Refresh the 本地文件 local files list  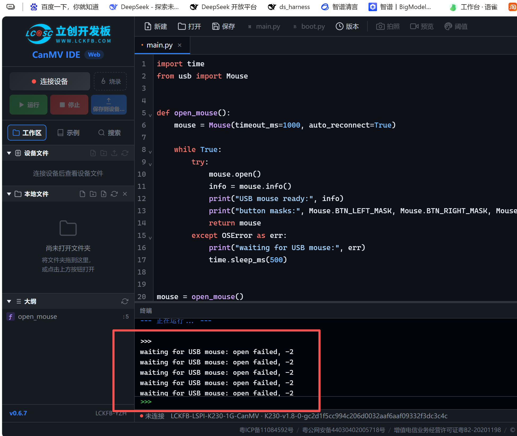tap(114, 194)
